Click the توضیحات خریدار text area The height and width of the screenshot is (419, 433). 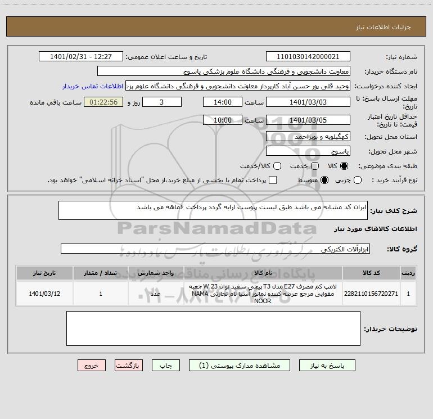click(213, 328)
